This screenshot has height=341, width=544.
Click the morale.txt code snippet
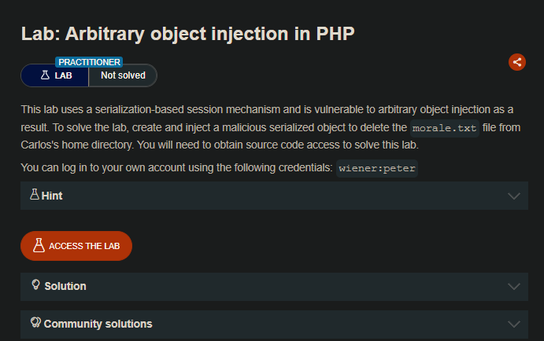445,128
